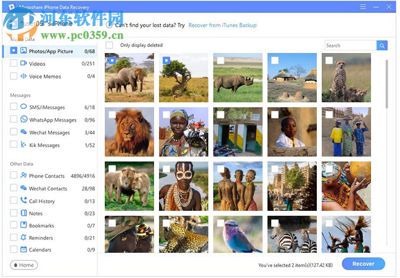Screen dimensions: 400x278
Task: Check the Voice Memos checkbox
Action: coord(14,76)
